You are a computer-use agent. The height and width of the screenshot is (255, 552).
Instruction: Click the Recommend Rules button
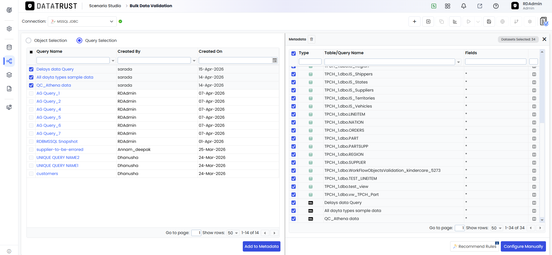tap(475, 246)
